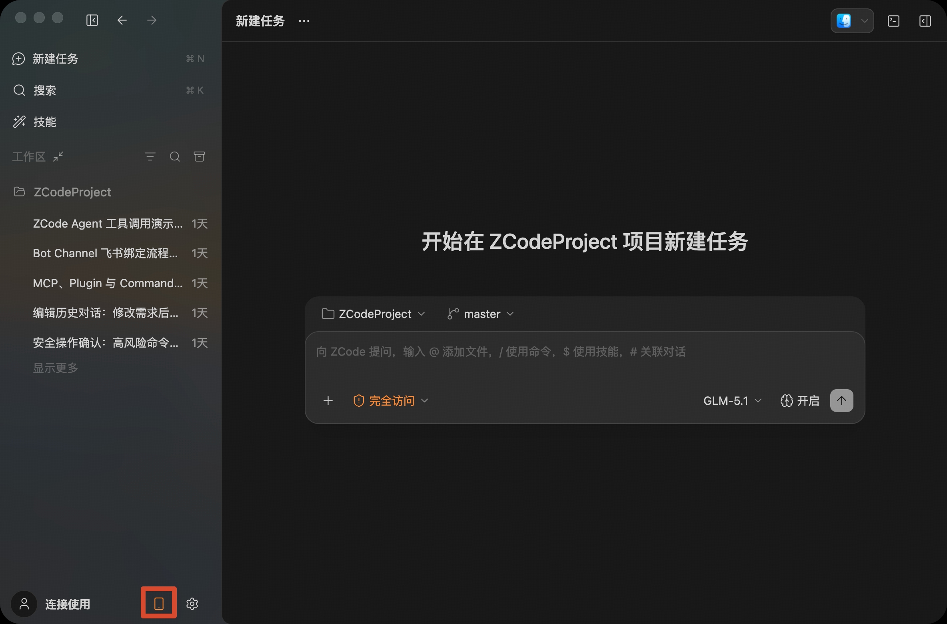Viewport: 947px width, 624px height.
Task: Collapse the left sidebar panel
Action: tap(92, 20)
